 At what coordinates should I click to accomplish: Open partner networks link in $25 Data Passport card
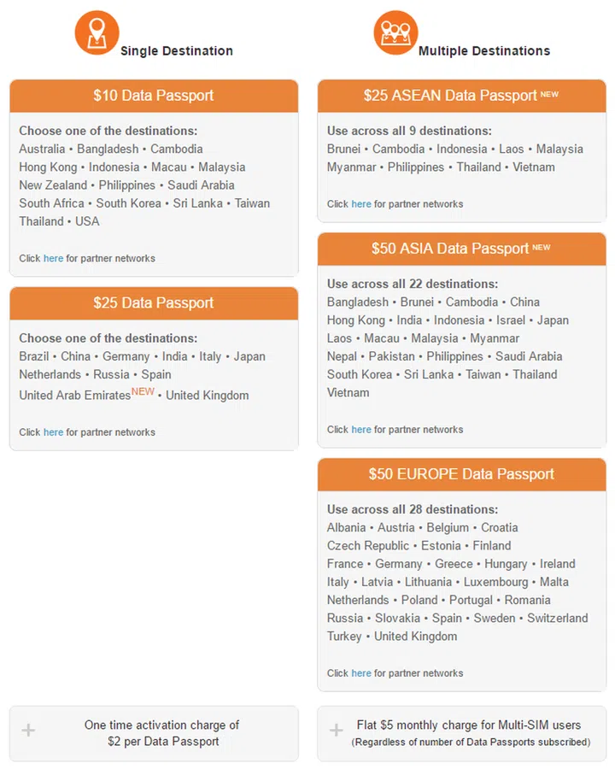[x=54, y=432]
